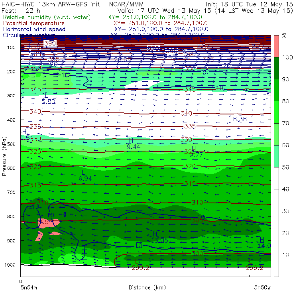The height and width of the screenshot is (295, 295).
Task: Click the colorbar label 30
Action: [285, 211]
